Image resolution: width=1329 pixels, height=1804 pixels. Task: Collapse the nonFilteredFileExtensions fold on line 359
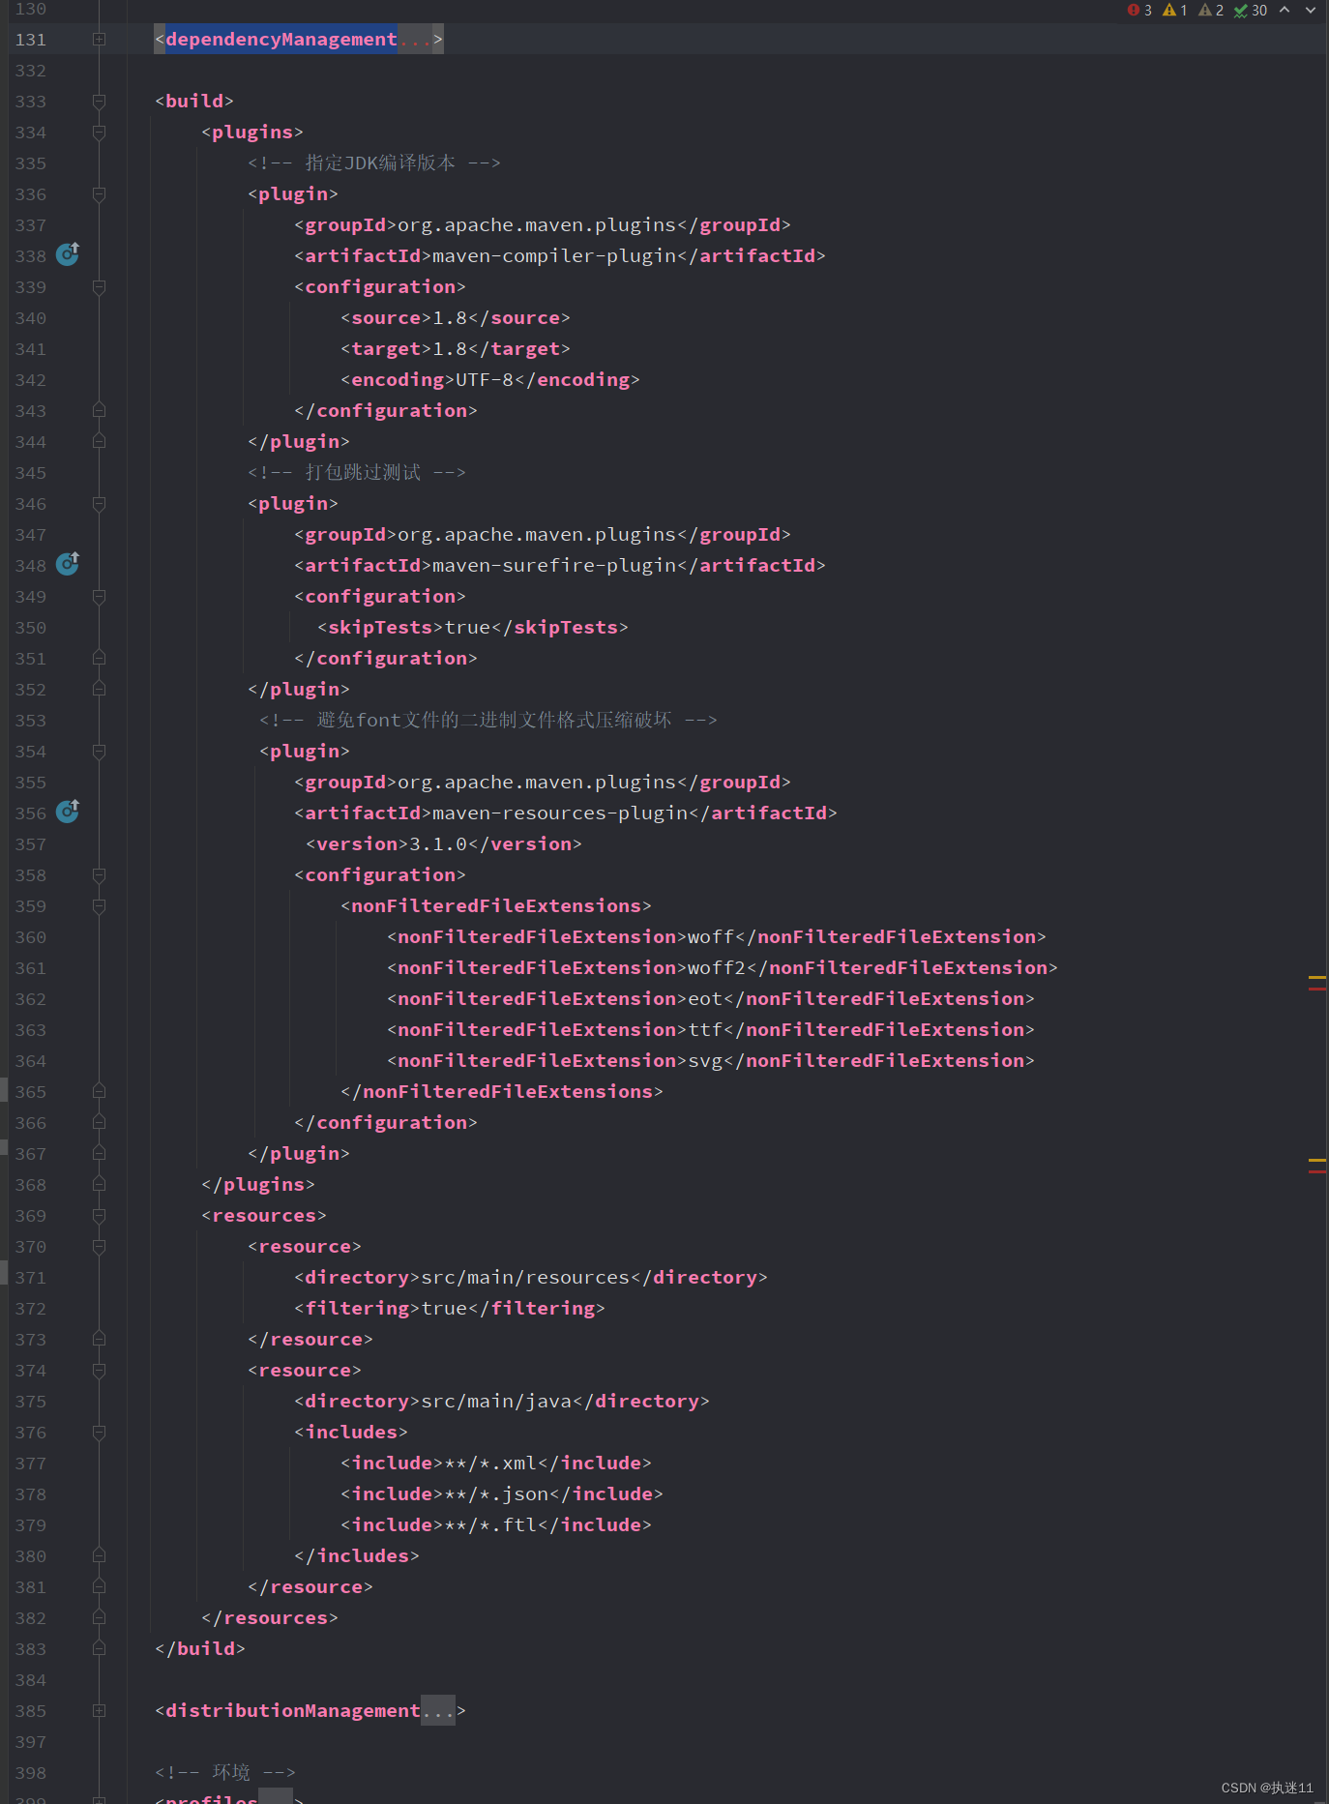pyautogui.click(x=99, y=906)
